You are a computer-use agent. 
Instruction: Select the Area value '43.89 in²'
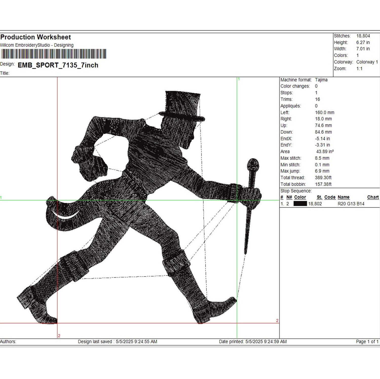click(x=325, y=152)
